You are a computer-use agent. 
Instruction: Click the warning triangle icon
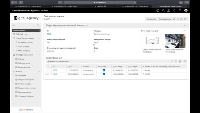point(178,19)
